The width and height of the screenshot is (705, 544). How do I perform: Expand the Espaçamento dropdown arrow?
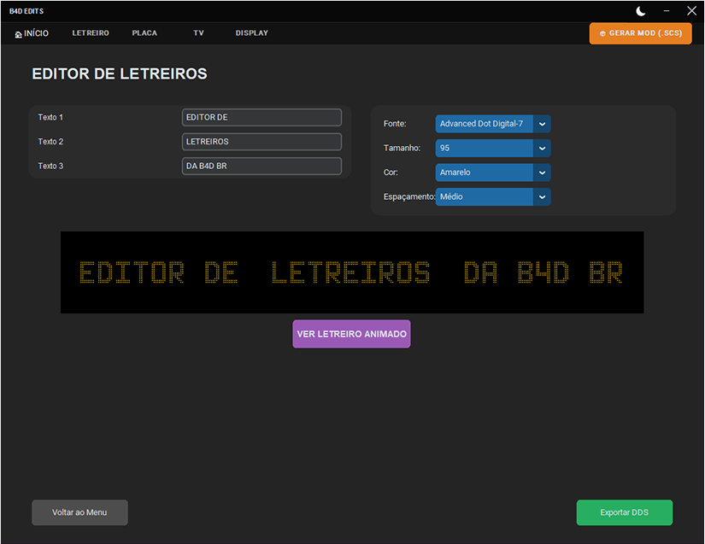tap(542, 196)
